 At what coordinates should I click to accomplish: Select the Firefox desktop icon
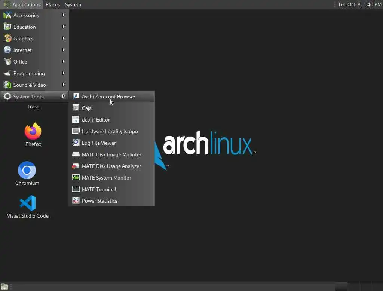tap(33, 131)
